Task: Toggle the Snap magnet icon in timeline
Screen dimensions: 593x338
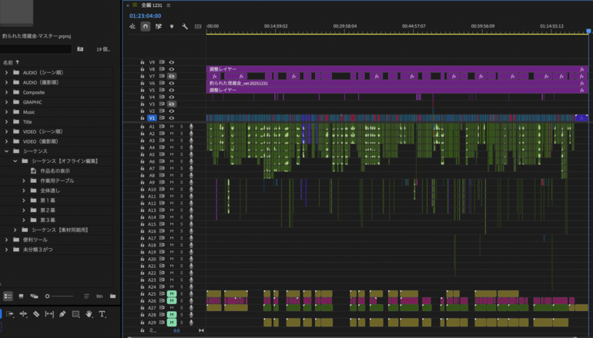Action: [x=146, y=26]
